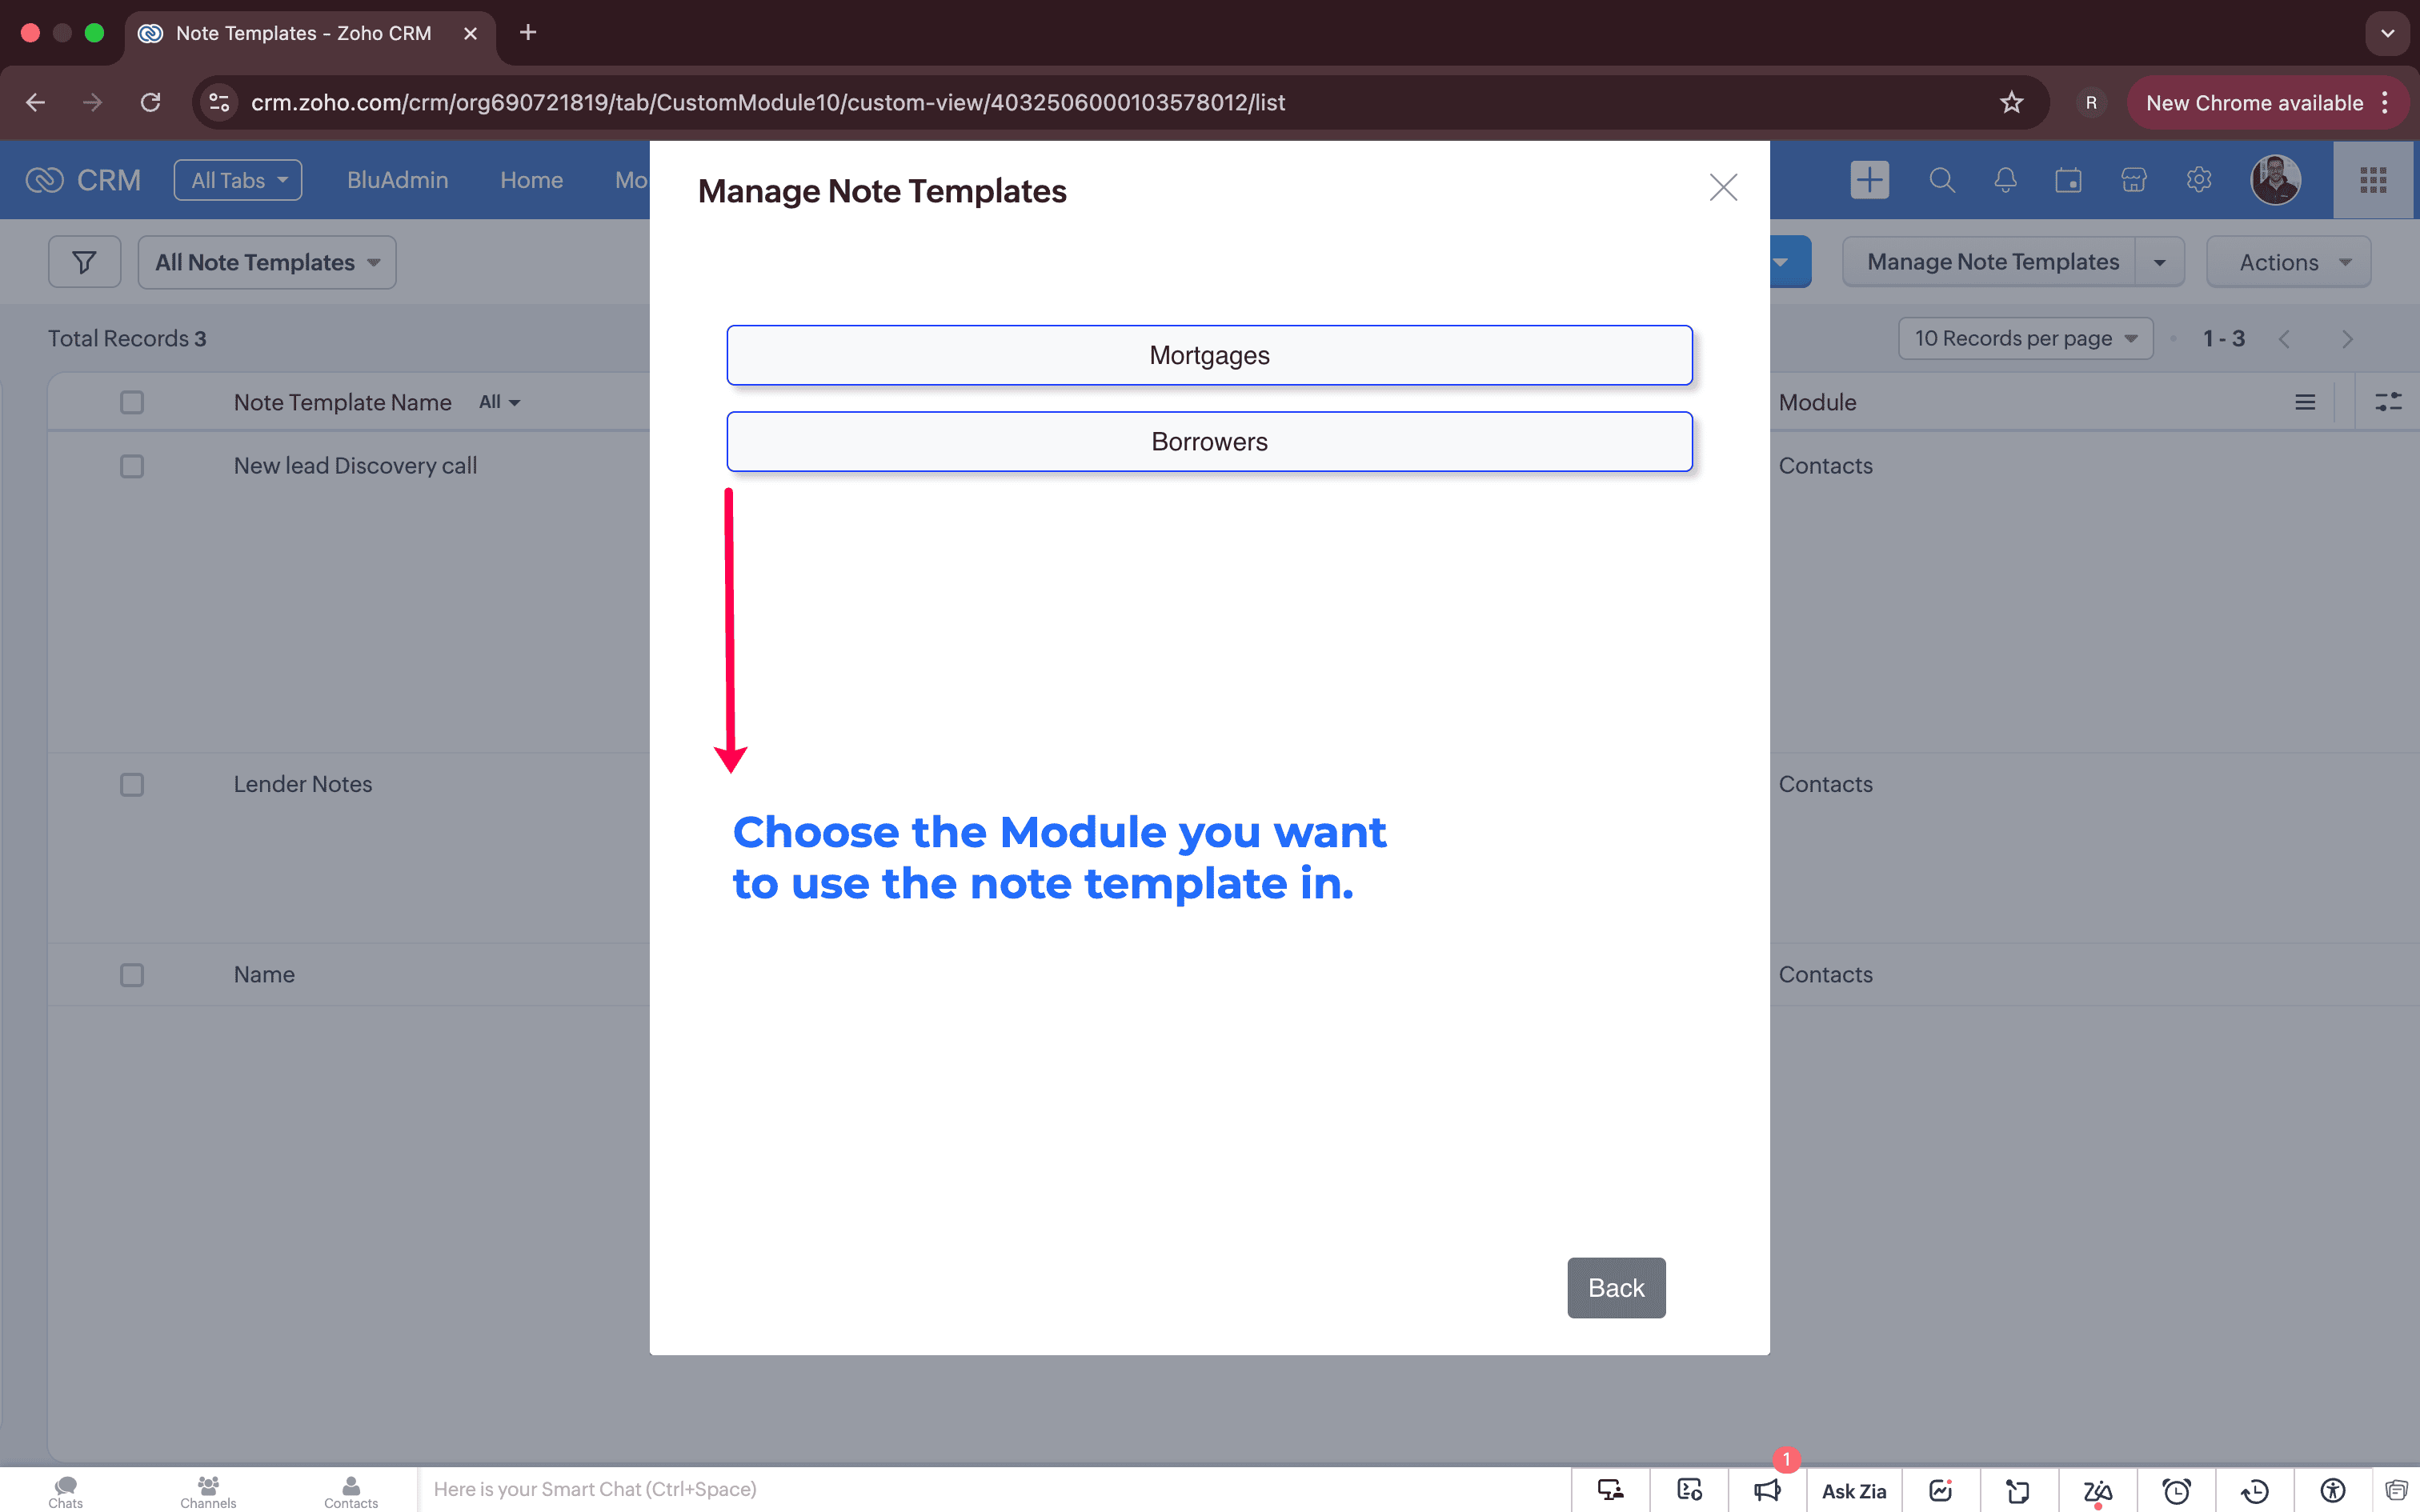Choose the Mortgages module button
The height and width of the screenshot is (1512, 2420).
pyautogui.click(x=1209, y=355)
